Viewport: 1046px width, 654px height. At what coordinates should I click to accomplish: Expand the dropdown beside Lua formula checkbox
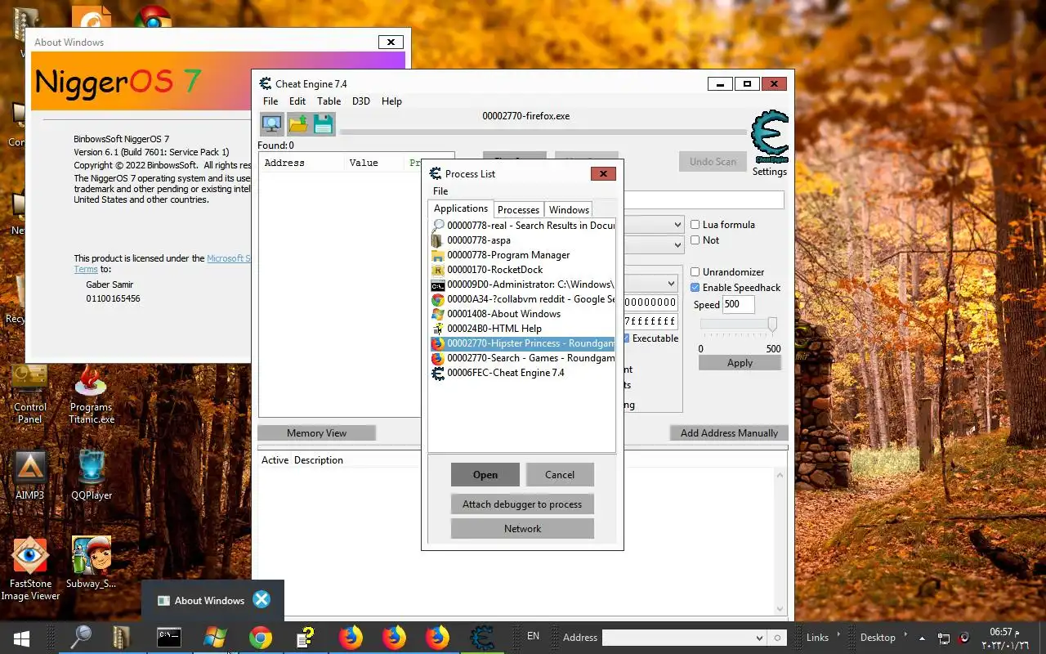(x=677, y=225)
